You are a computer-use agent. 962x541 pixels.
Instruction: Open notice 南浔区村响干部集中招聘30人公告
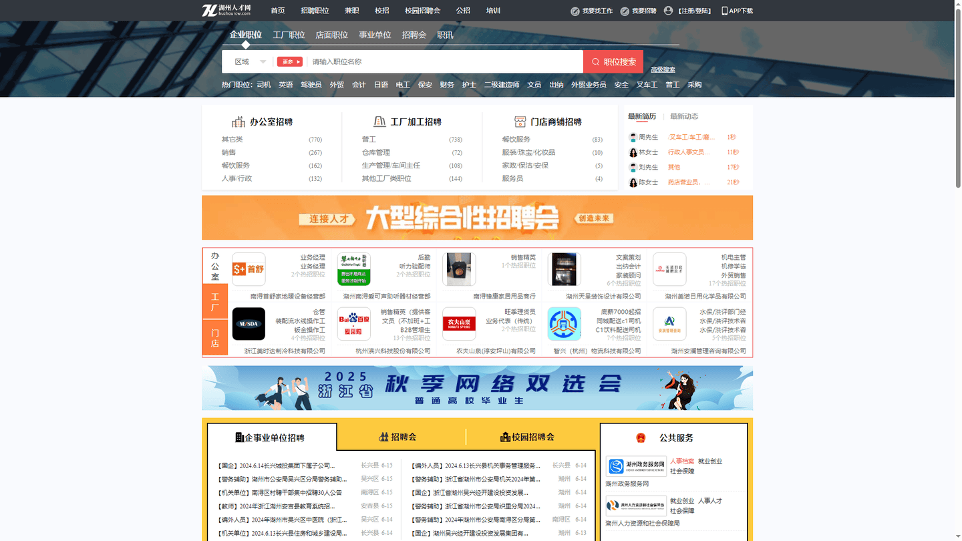[280, 492]
